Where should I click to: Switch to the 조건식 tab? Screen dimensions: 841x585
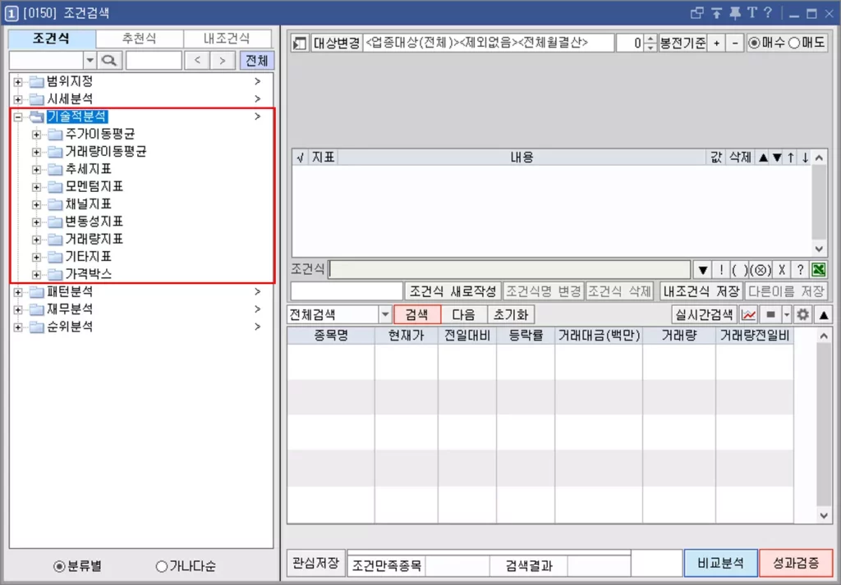52,39
